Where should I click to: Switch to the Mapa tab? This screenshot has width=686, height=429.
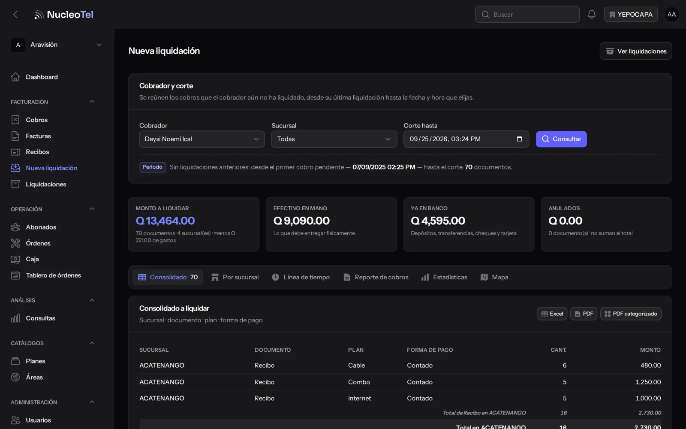click(x=494, y=277)
